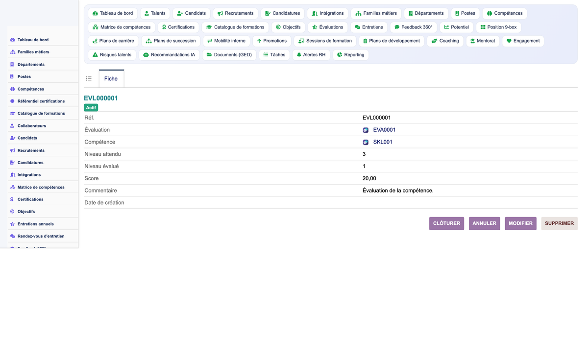Open Tâches chip
Viewport: 588px width, 364px height.
point(274,54)
